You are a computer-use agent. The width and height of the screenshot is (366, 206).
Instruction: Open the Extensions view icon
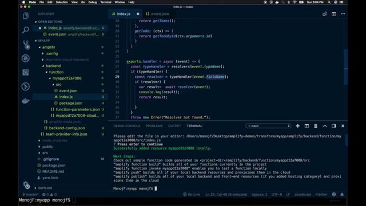pos(26,73)
